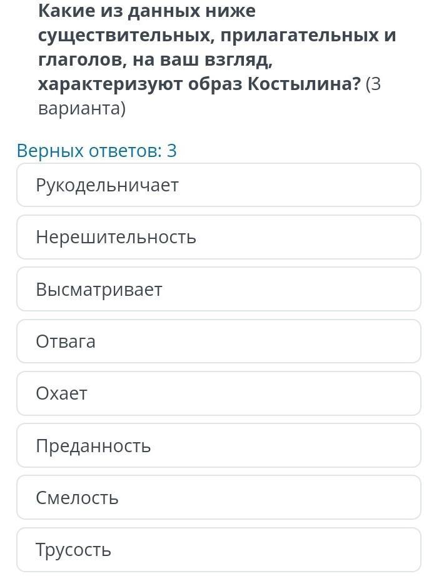Select the answer 'Отвага'
424x576 pixels.
tap(218, 341)
